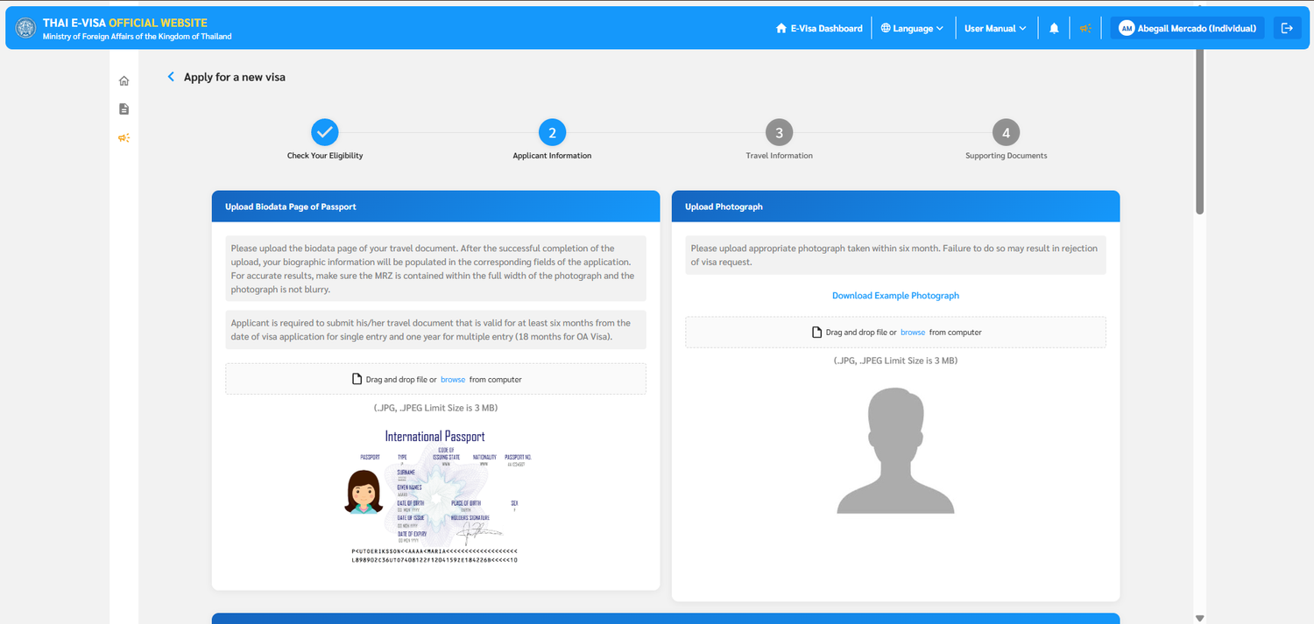Screen dimensions: 1314x624
Task: Click the "Travel Information" step label
Action: click(779, 156)
